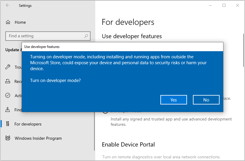Click the Home house icon
The image size is (245, 161).
tap(8, 22)
